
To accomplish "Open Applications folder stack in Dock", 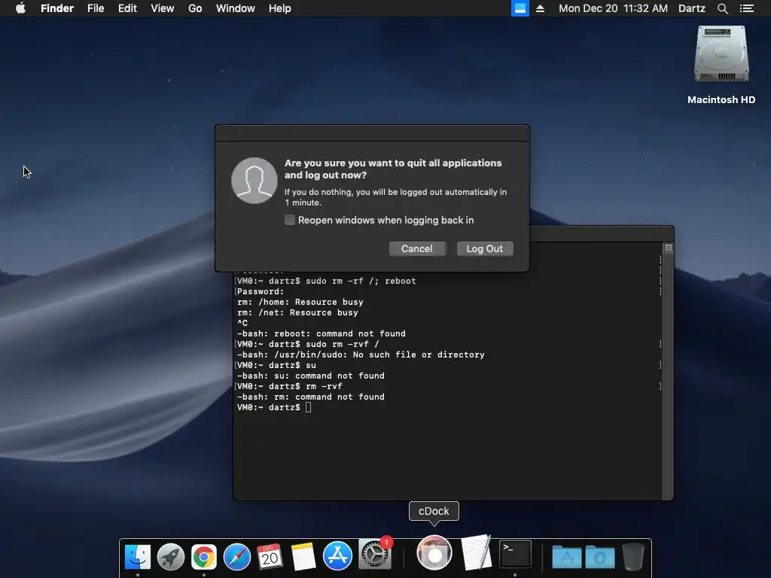I will 566,556.
